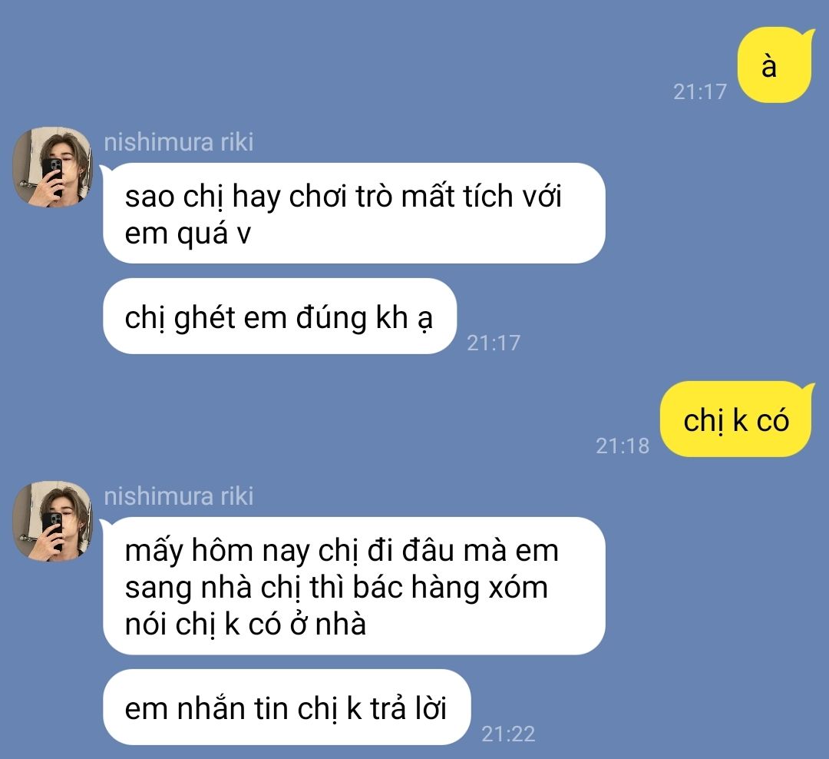Tap the 'chị ghét em đúng kh ạ' bubble

279,316
